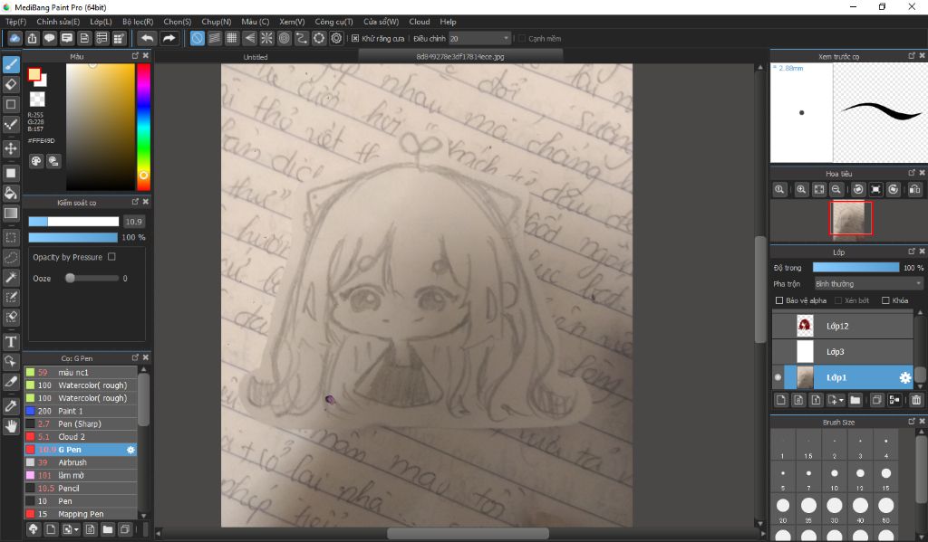This screenshot has width=928, height=542.
Task: Enable Opacity by Pressure checkbox
Action: (x=111, y=256)
